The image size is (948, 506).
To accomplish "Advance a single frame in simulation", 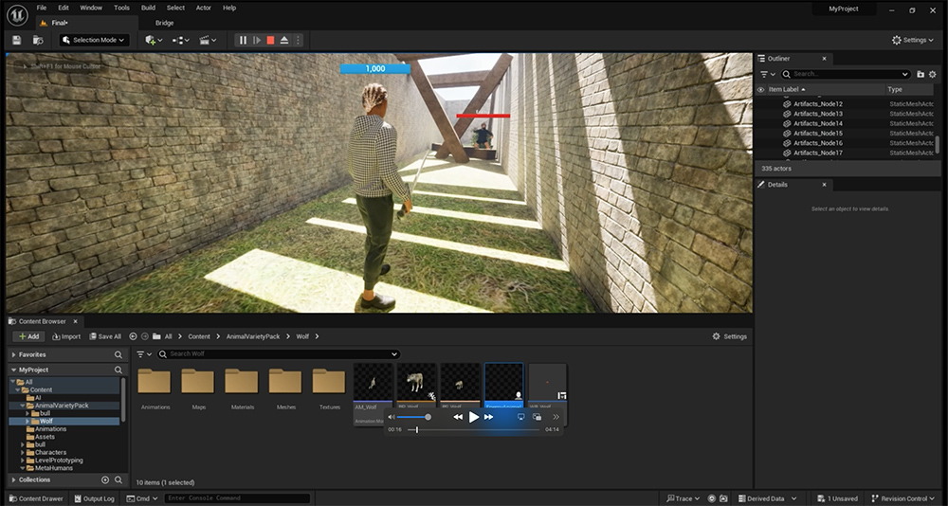I will tap(257, 40).
